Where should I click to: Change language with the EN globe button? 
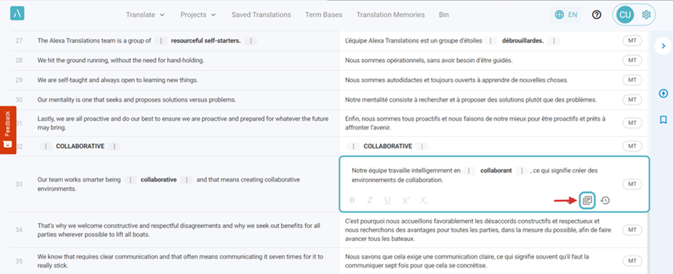coord(566,14)
